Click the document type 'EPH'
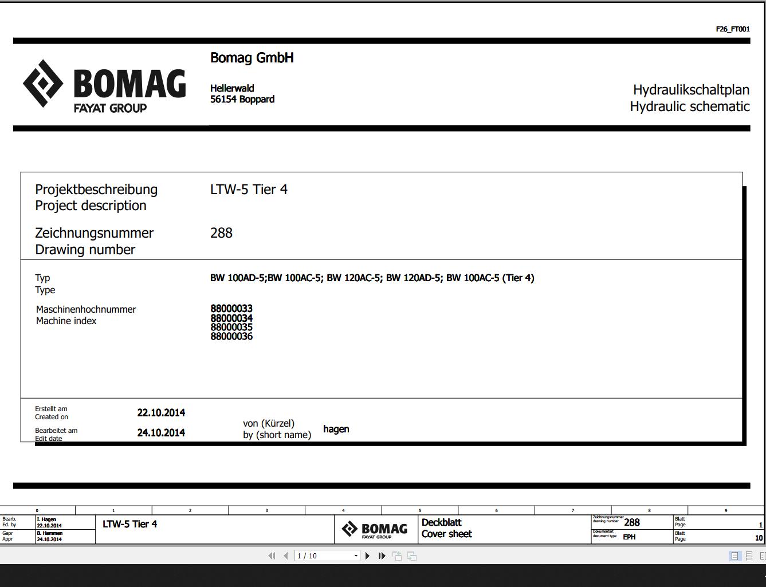The height and width of the screenshot is (587, 766). coord(629,537)
